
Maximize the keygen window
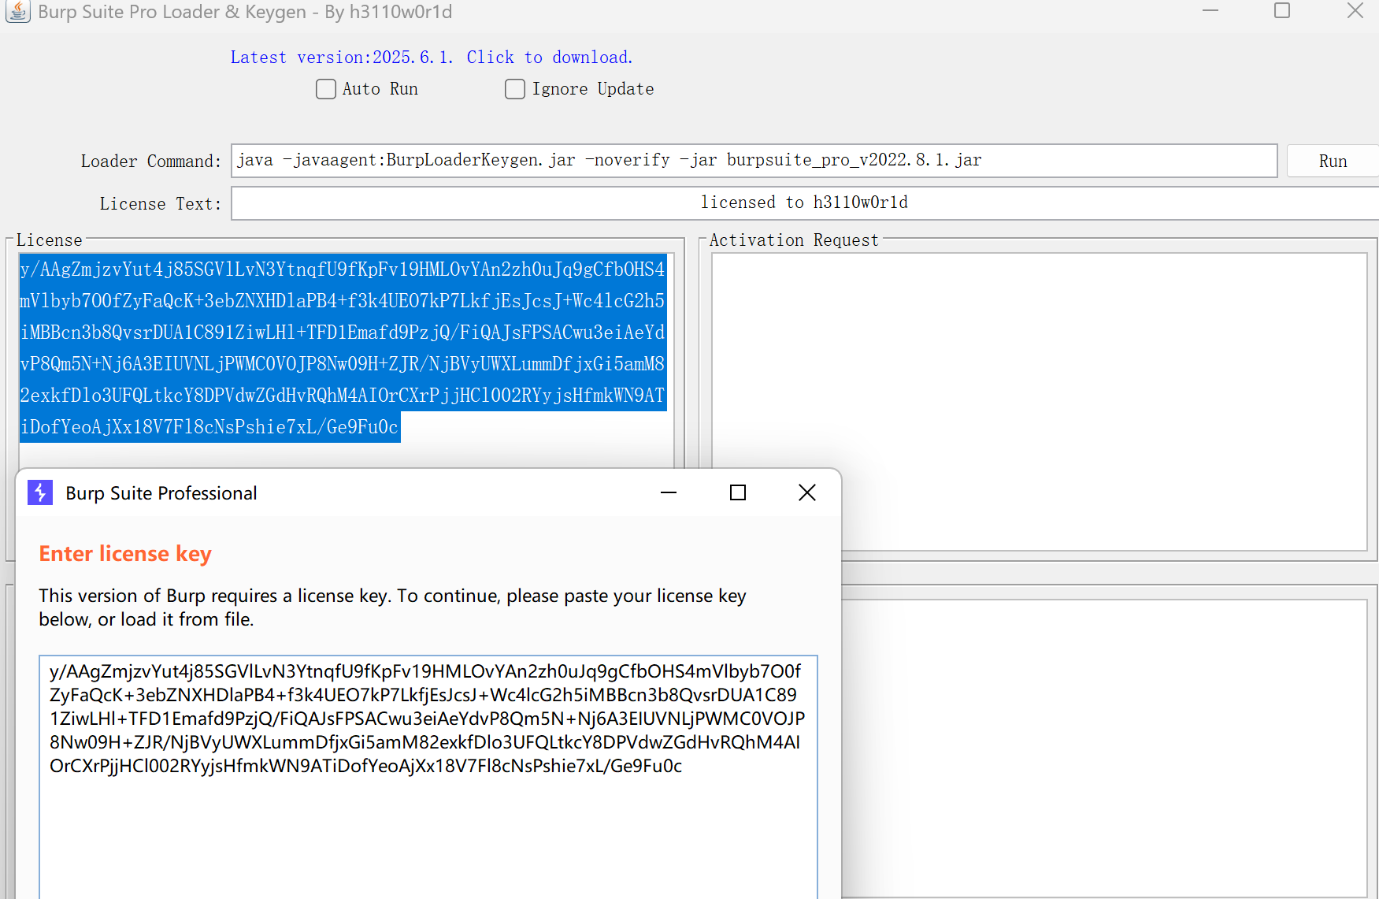pyautogui.click(x=1282, y=11)
